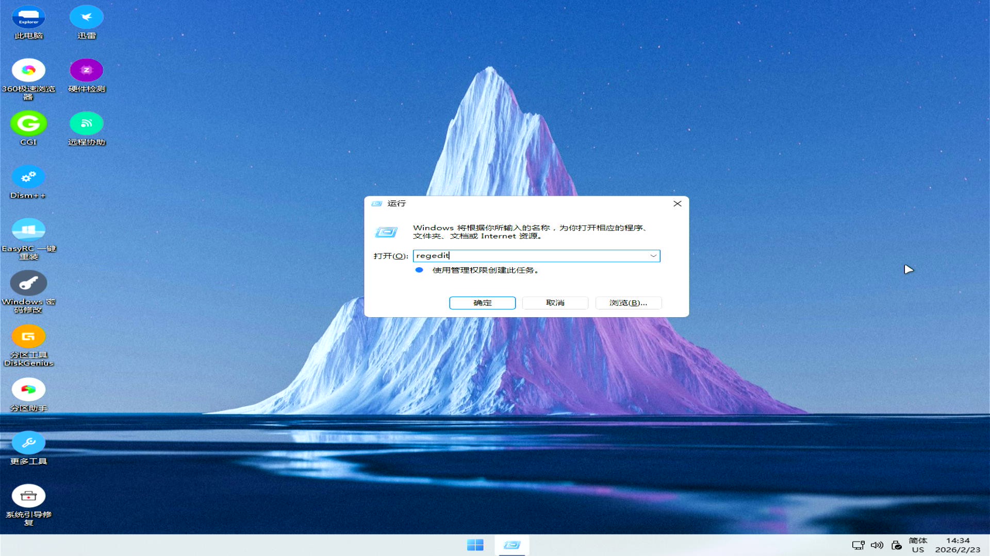Start the 硬件检测 hardware detection tool
990x556 pixels.
tap(86, 69)
